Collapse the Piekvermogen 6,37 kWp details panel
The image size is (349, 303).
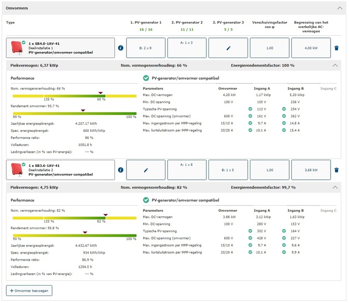point(335,65)
